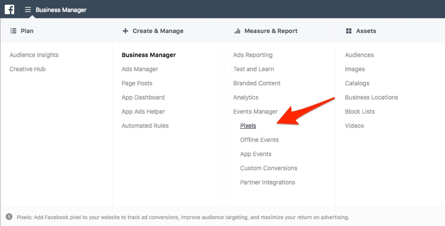Open Catalogs
445x226 pixels.
(357, 84)
